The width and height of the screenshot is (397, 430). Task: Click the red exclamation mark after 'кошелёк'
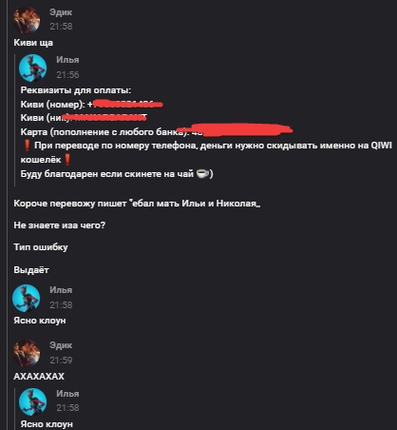click(x=67, y=160)
